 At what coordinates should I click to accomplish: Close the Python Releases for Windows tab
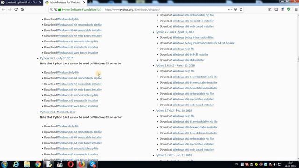point(84,2)
